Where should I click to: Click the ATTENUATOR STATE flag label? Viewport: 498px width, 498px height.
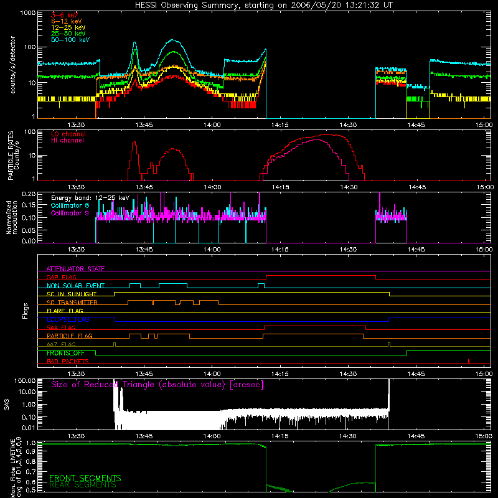point(75,269)
